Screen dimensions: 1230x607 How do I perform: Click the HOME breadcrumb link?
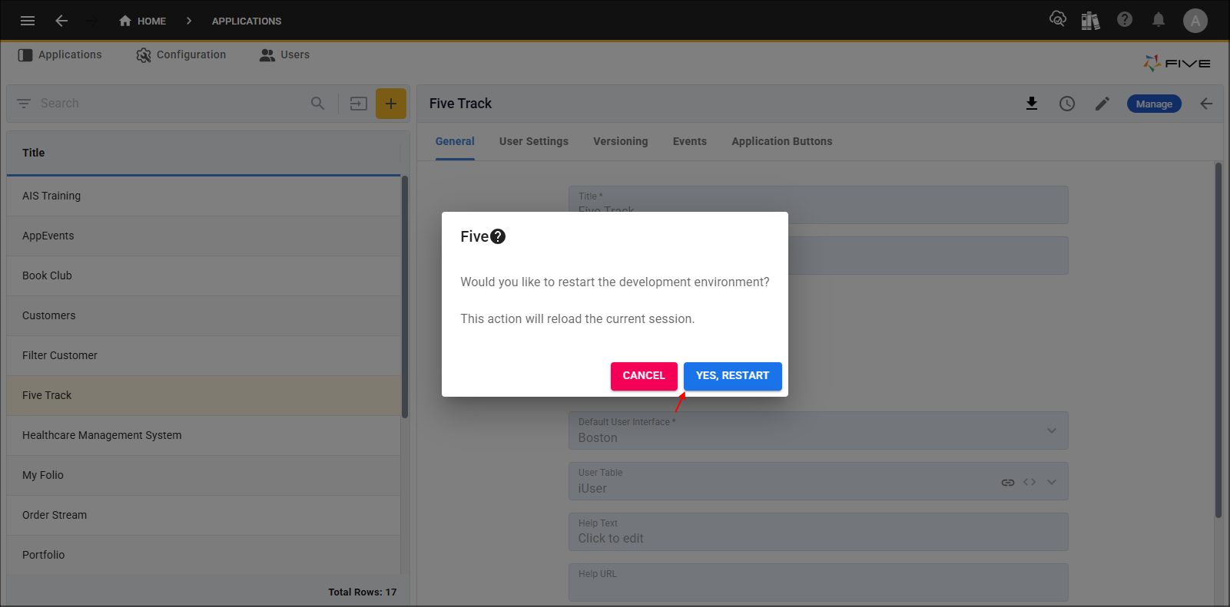pos(151,21)
